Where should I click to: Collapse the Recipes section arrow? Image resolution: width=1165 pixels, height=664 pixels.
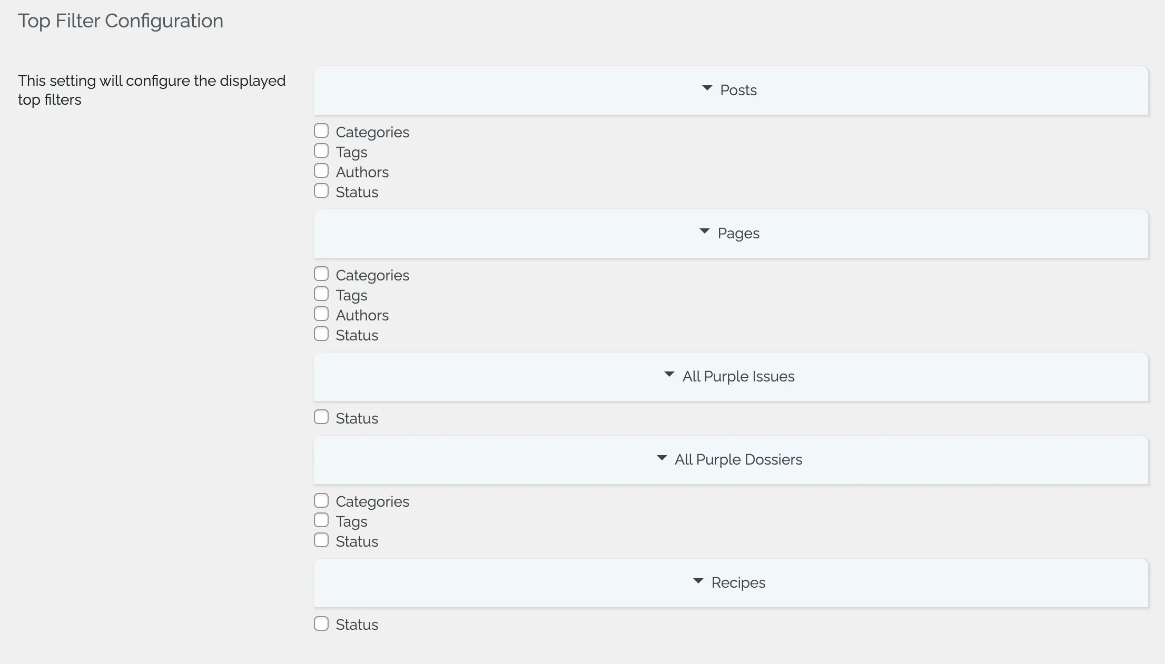click(x=698, y=581)
